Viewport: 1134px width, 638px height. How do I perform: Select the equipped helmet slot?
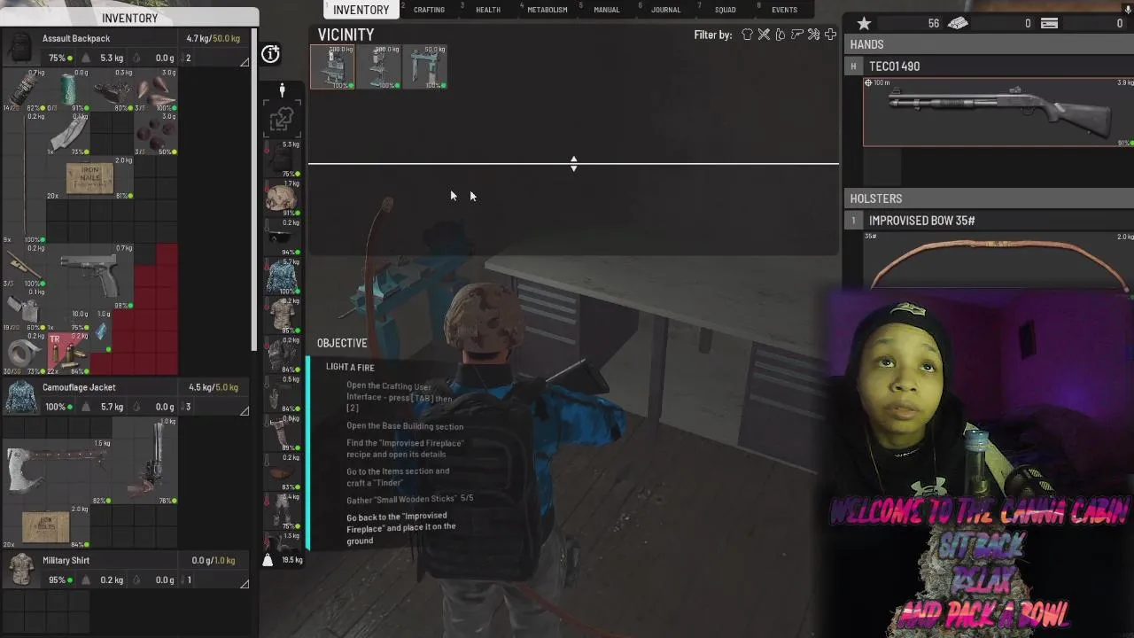coord(282,199)
